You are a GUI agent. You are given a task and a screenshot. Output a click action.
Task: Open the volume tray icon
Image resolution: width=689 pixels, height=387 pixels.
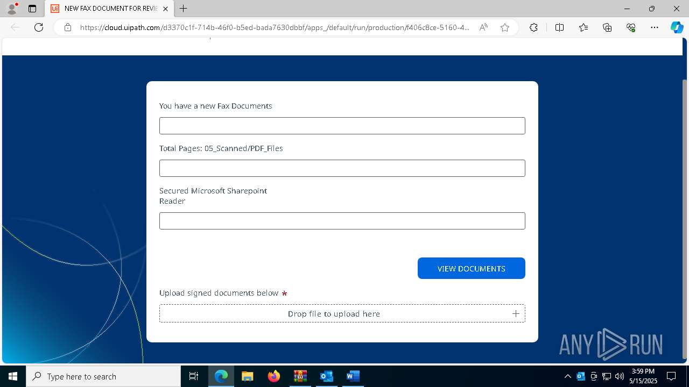[x=620, y=376]
